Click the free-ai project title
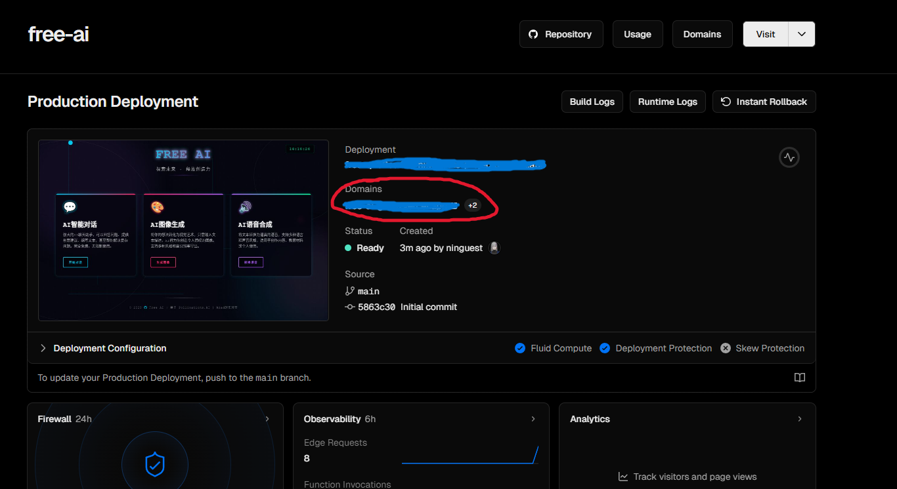Viewport: 897px width, 489px height. coord(58,34)
